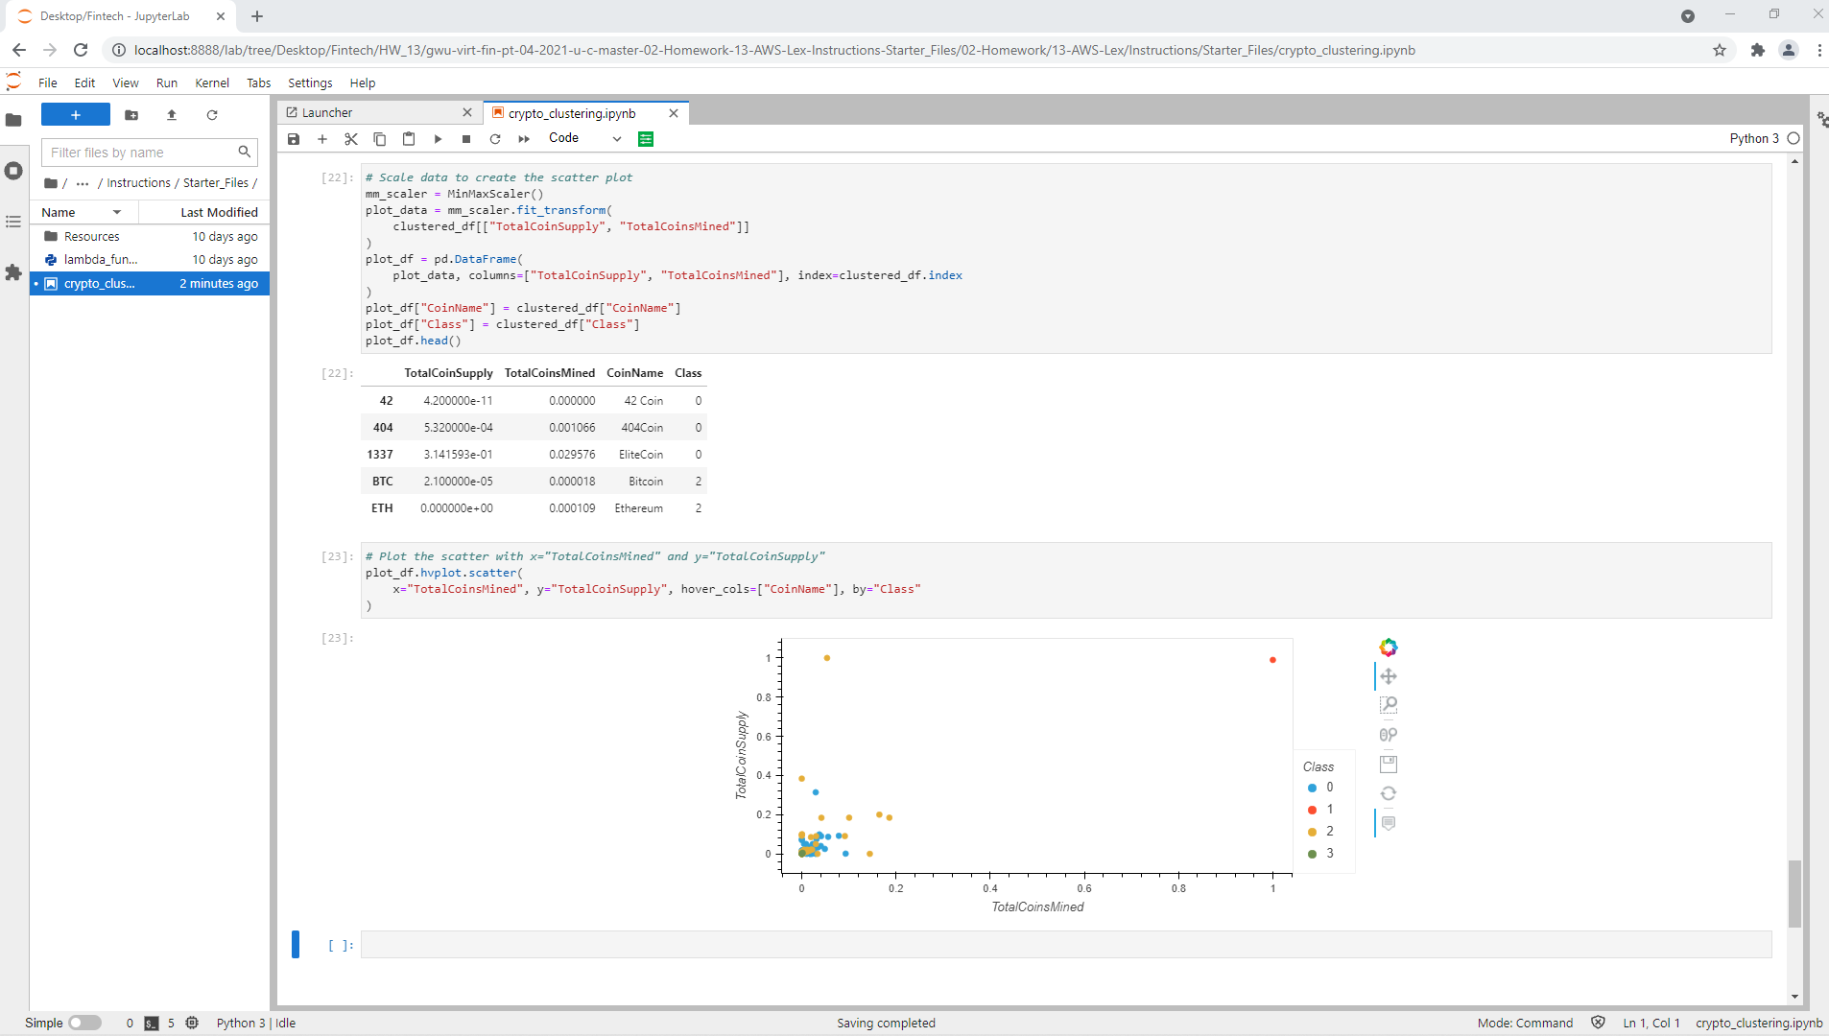The height and width of the screenshot is (1036, 1829).
Task: Toggle Class 3 series in plot legend
Action: point(1320,854)
